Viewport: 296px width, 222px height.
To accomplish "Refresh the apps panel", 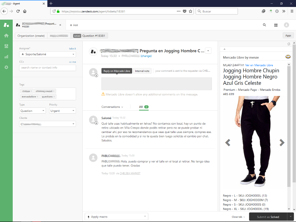I will [x=288, y=44].
